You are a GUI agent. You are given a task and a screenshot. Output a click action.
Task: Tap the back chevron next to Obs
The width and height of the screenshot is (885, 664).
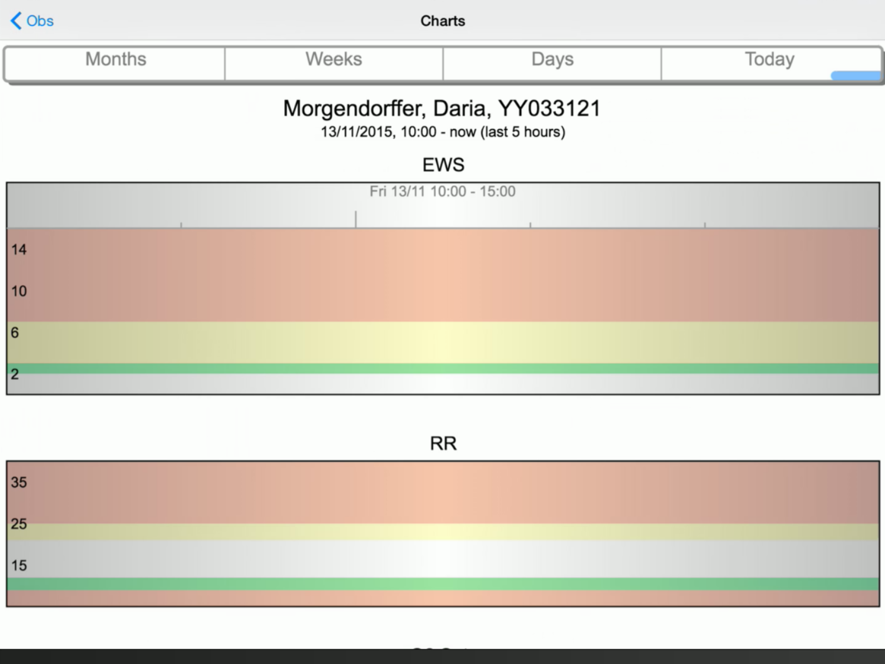point(16,21)
